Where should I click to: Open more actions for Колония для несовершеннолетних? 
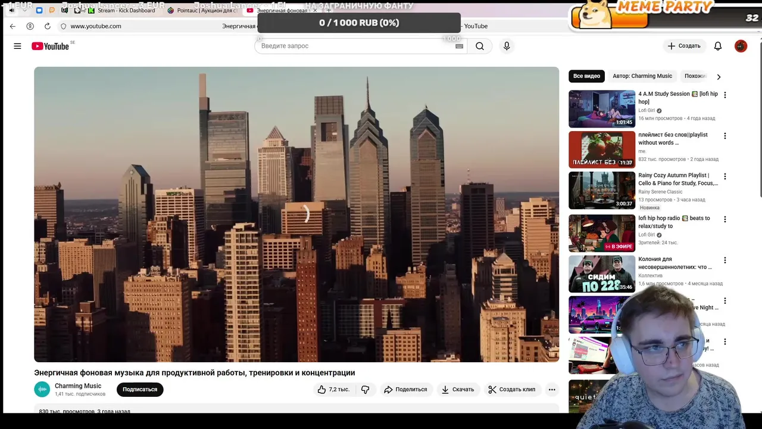[x=724, y=260]
